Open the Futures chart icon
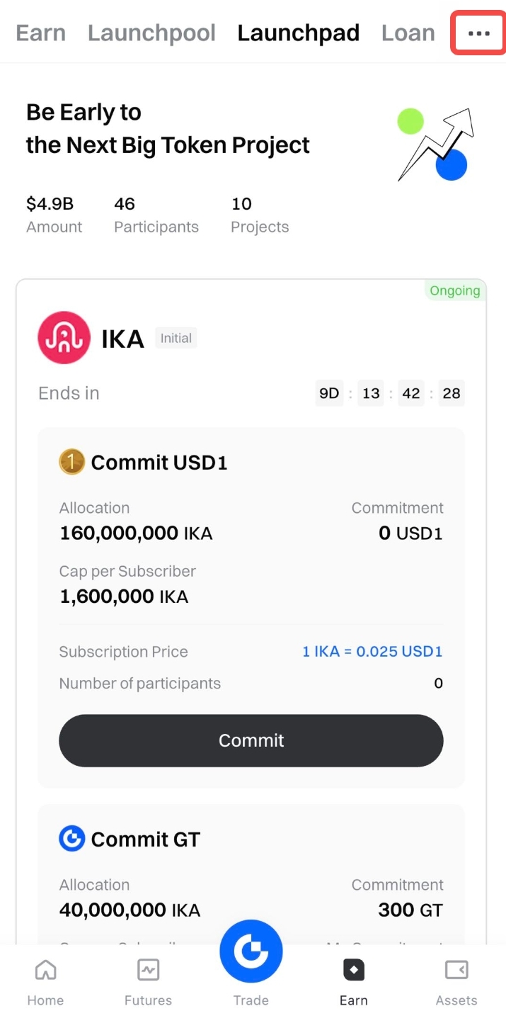Image resolution: width=506 pixels, height=1023 pixels. pyautogui.click(x=148, y=970)
